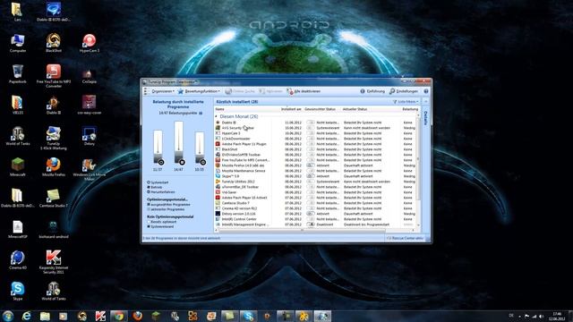Toggle the Intel Management Engine switch

pyautogui.click(x=311, y=225)
